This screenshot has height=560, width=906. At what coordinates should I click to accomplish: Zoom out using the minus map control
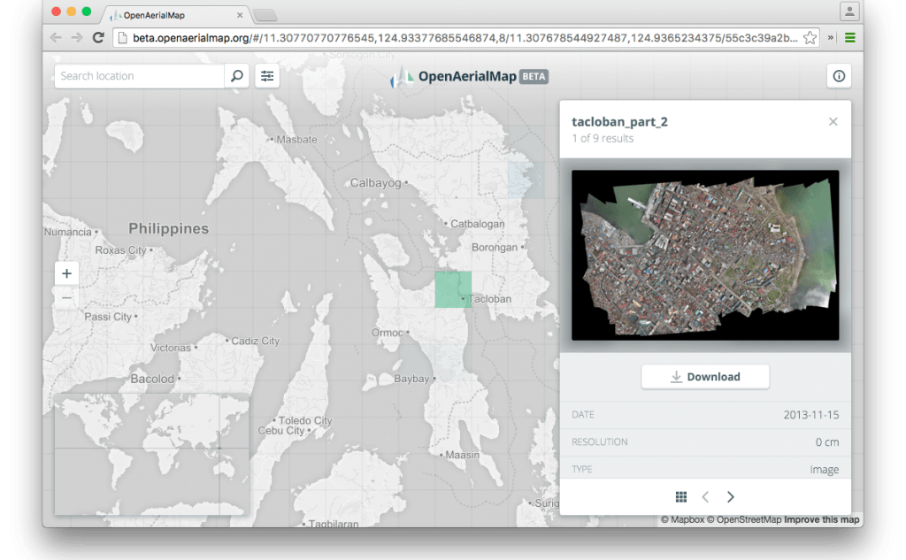point(66,298)
